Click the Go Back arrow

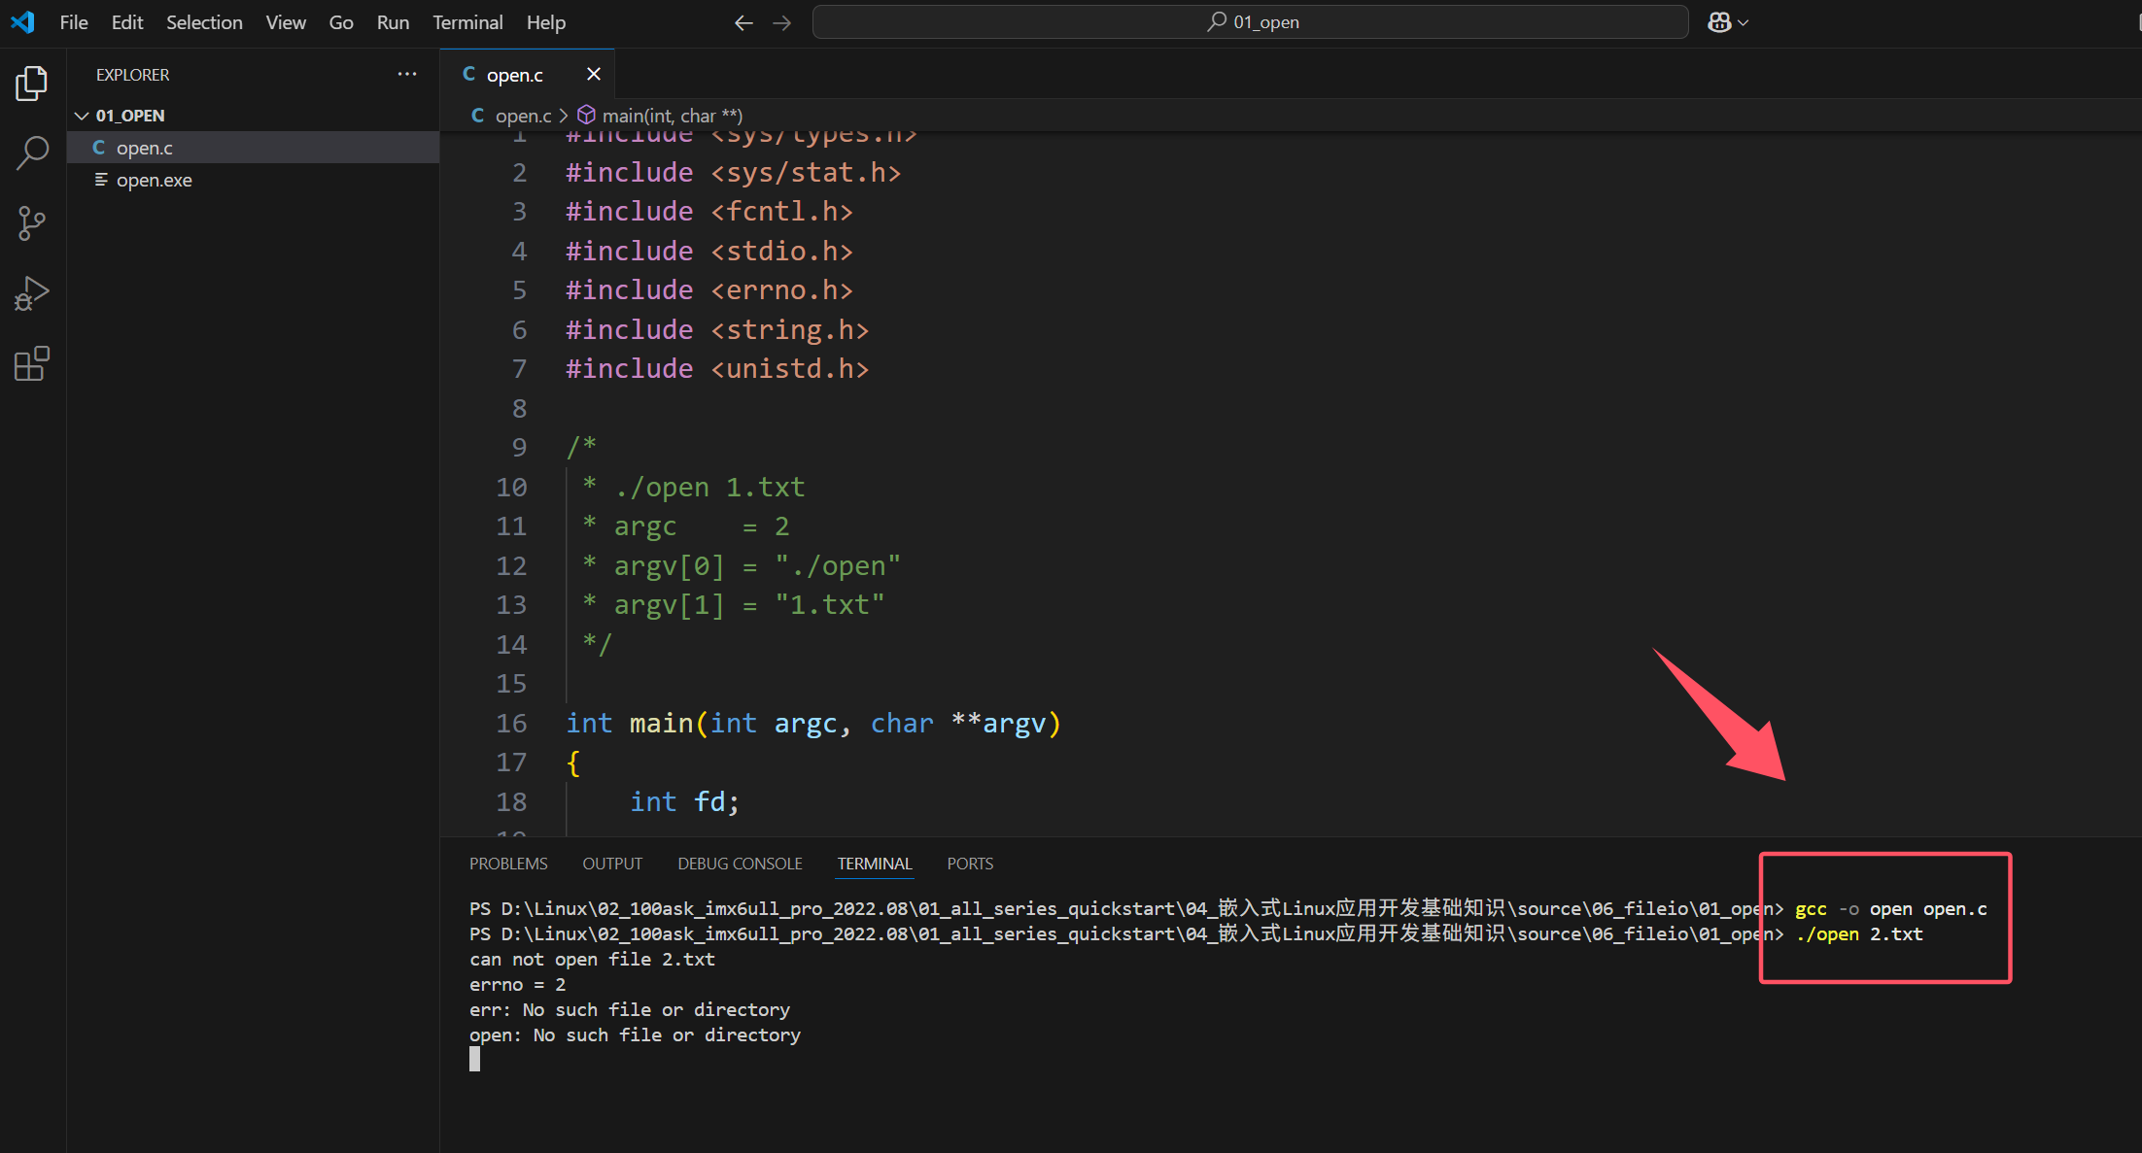coord(743,22)
